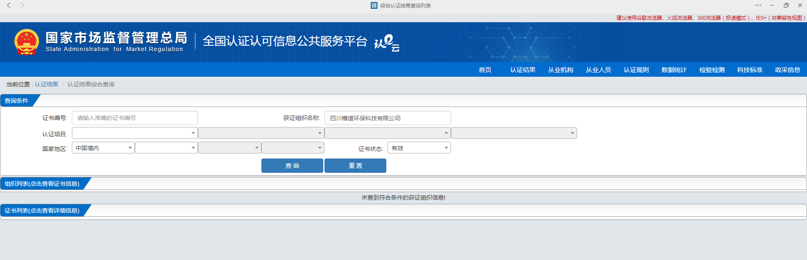Open the 首页 menu item
The width and height of the screenshot is (807, 260).
pyautogui.click(x=485, y=70)
